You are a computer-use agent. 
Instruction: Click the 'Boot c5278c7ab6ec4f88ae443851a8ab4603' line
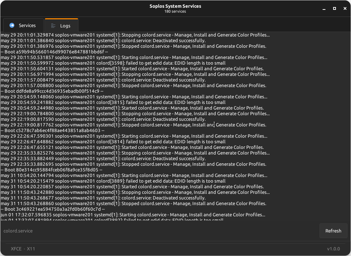[x=53, y=130]
